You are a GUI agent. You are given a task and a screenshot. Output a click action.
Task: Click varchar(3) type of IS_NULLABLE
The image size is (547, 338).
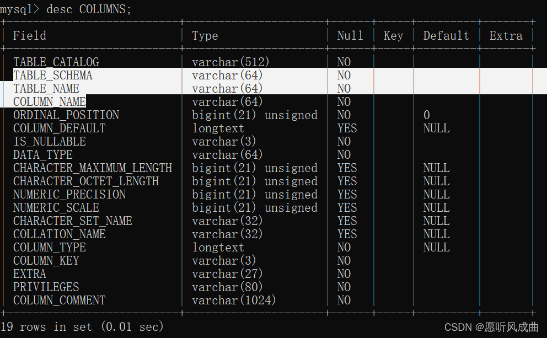[x=224, y=142]
